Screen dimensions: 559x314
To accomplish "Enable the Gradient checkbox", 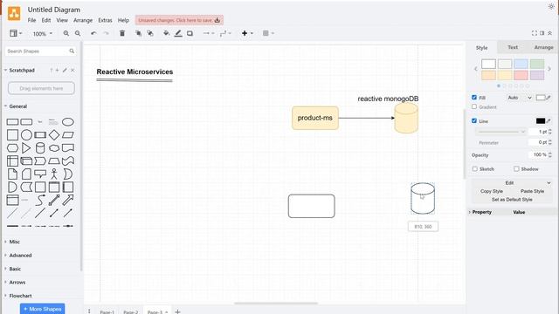I will point(474,106).
